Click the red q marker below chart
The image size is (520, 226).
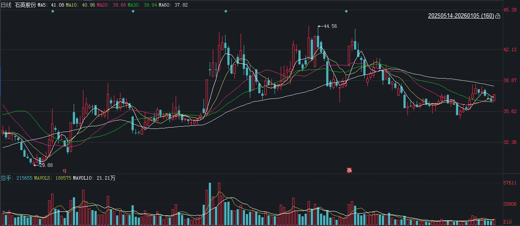64,170
